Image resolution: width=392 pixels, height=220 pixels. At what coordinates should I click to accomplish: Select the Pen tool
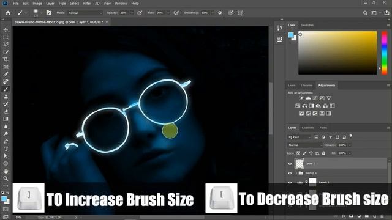point(6,141)
